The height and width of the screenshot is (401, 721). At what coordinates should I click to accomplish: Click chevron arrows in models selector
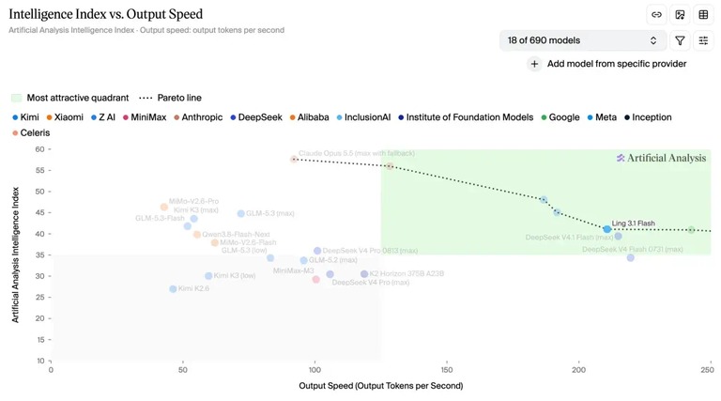click(x=653, y=40)
